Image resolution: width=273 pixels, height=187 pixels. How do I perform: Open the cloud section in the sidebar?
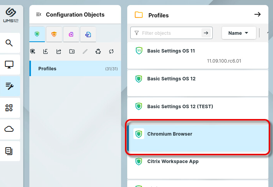(x=9, y=129)
